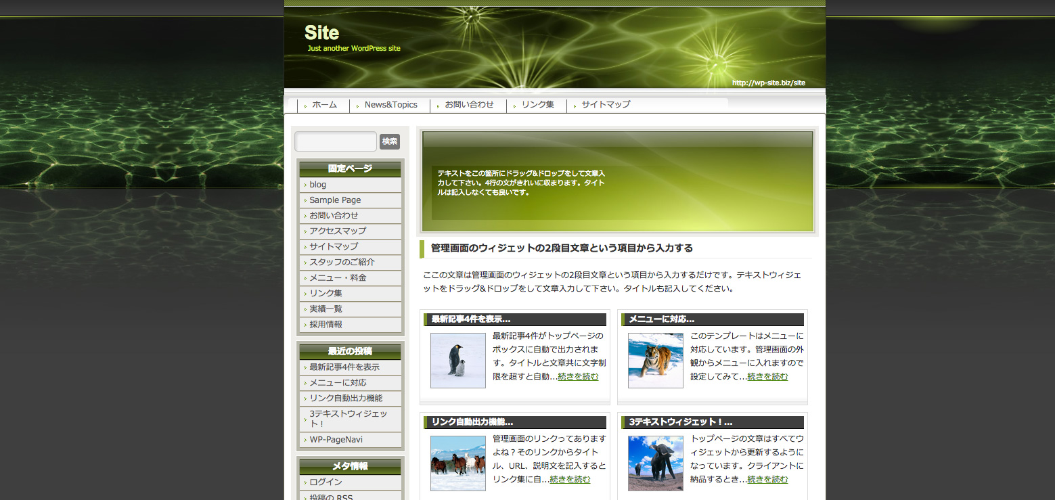Image resolution: width=1055 pixels, height=500 pixels.
Task: Go to お問い合わせ in navigation bar
Action: (469, 105)
